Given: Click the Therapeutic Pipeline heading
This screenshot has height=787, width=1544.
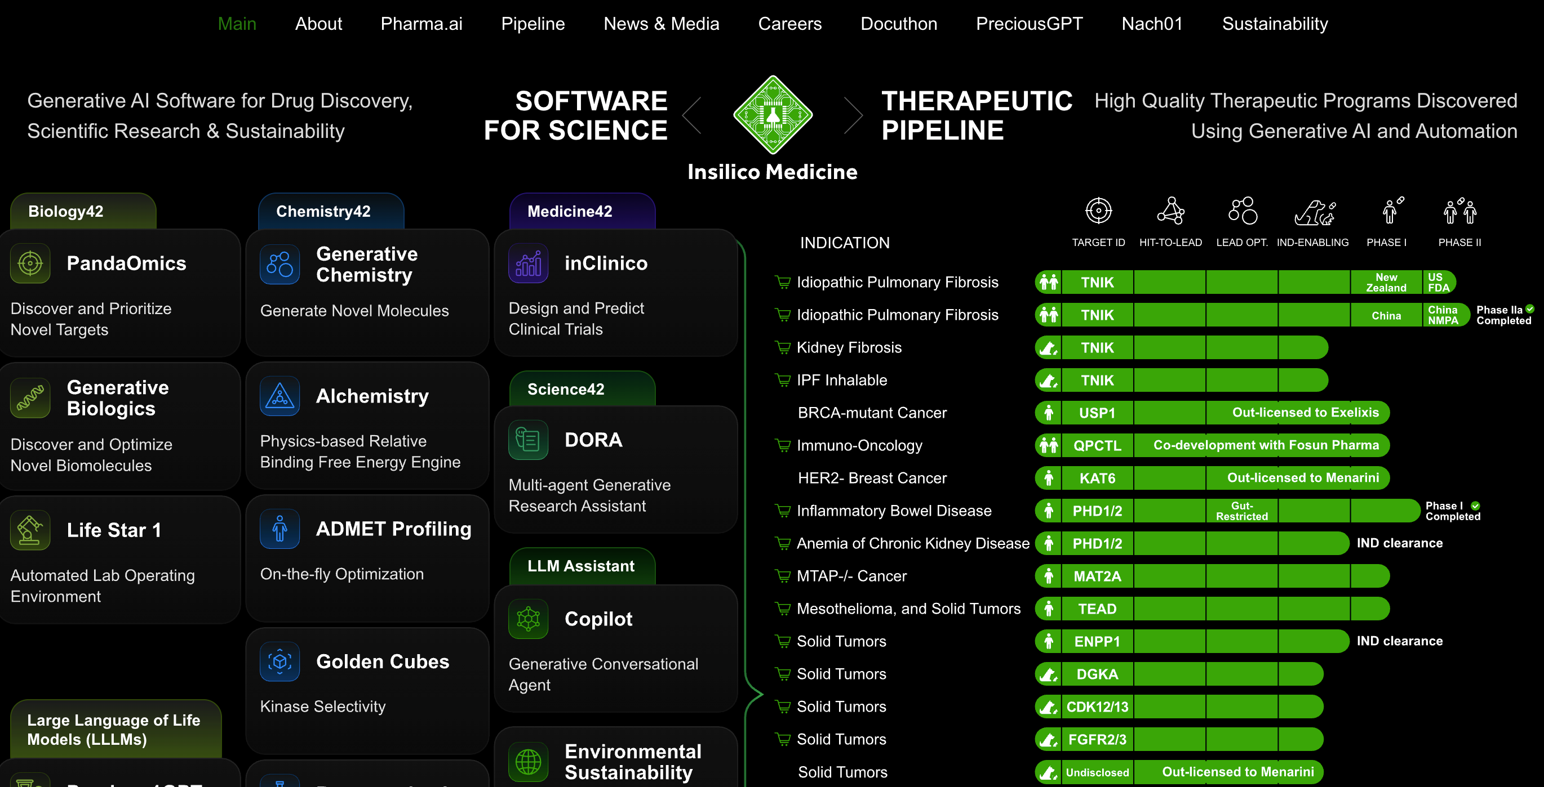Looking at the screenshot, I should [977, 115].
